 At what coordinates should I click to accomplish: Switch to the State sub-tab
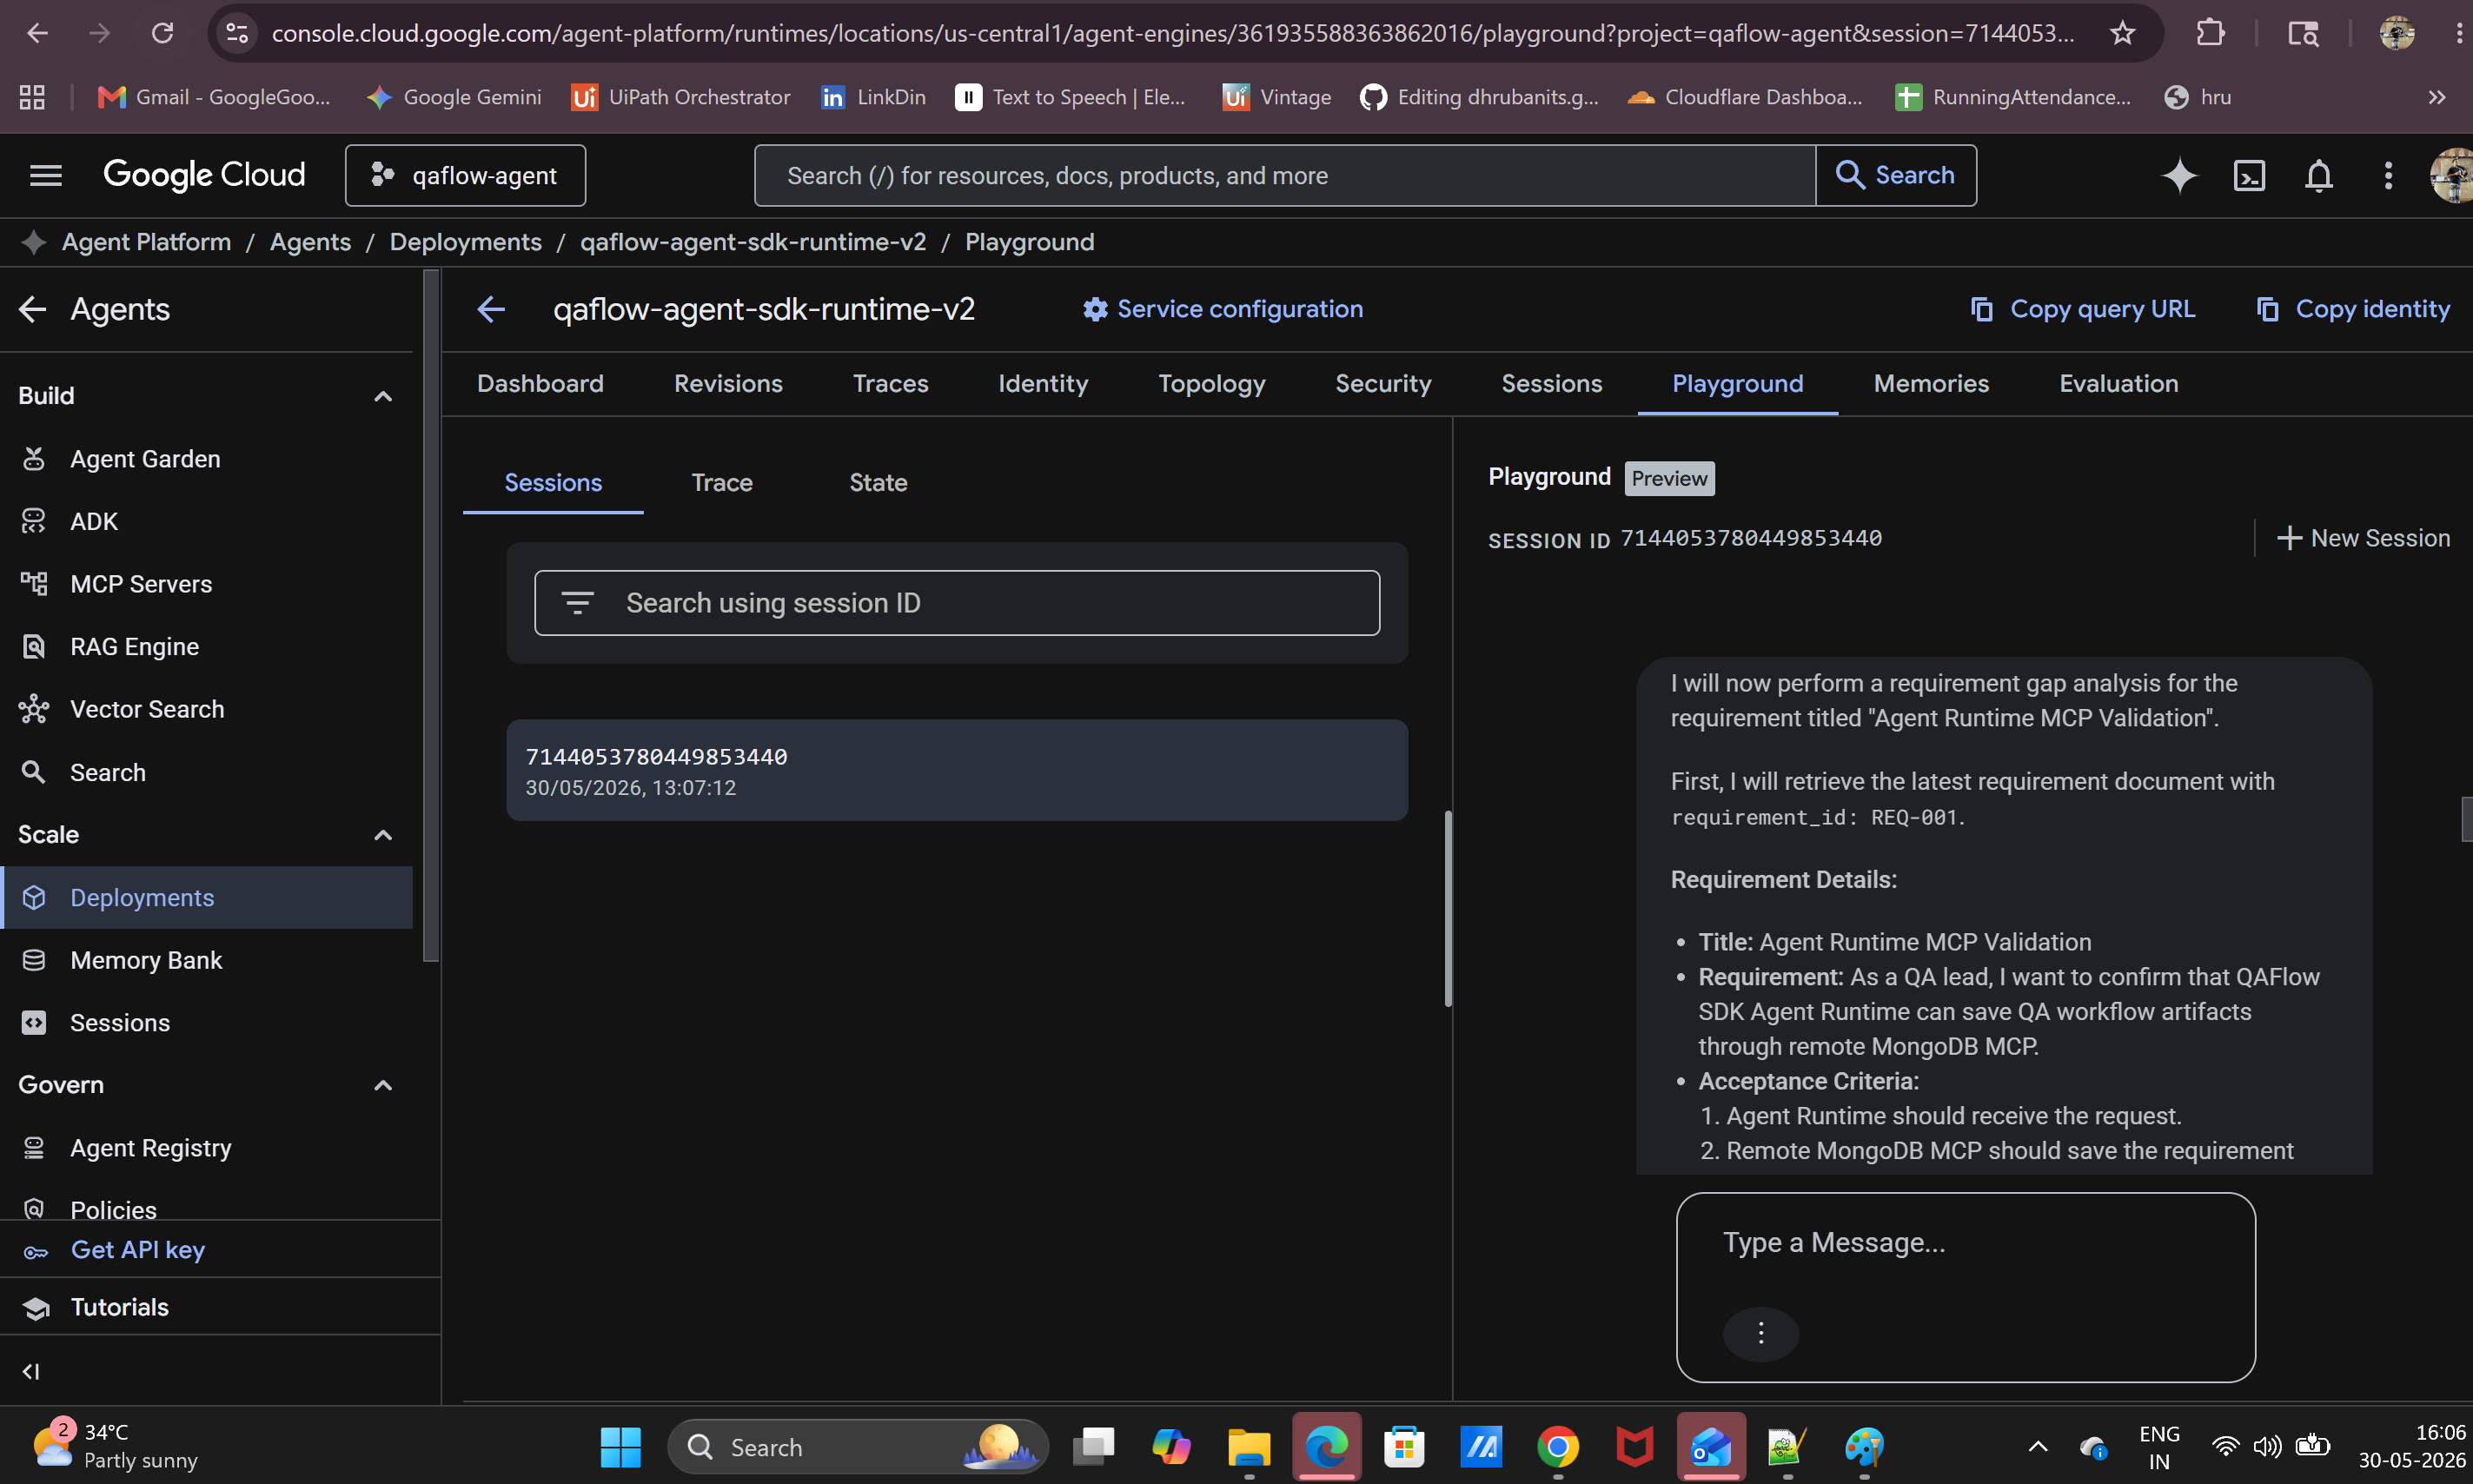tap(878, 483)
